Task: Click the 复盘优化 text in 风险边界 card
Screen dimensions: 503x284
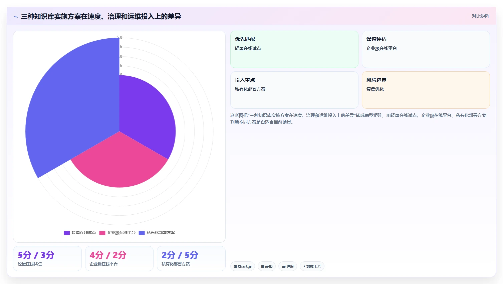Action: click(375, 89)
